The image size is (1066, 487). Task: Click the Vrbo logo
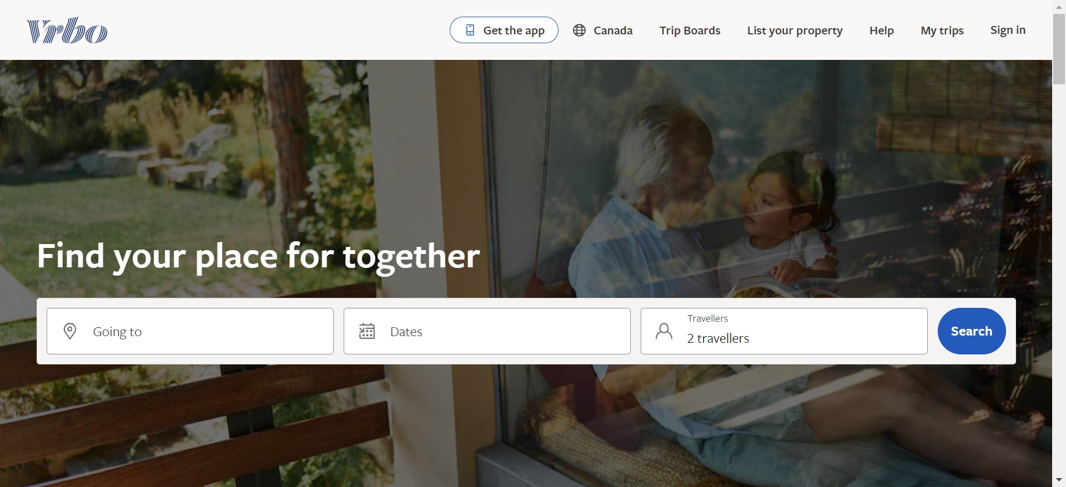tap(67, 30)
